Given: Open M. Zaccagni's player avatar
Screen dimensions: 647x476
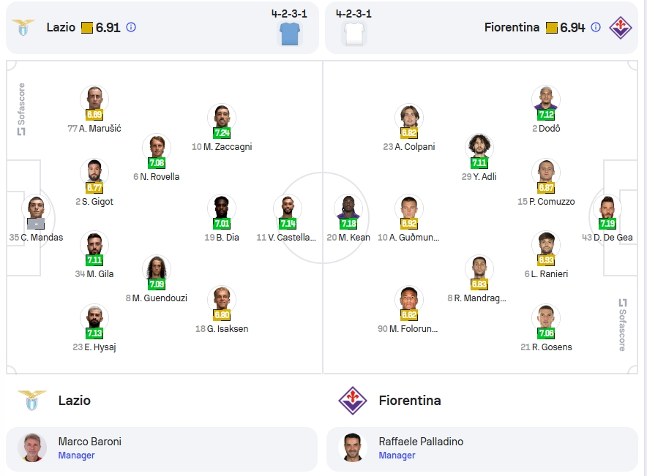Looking at the screenshot, I should tap(222, 117).
